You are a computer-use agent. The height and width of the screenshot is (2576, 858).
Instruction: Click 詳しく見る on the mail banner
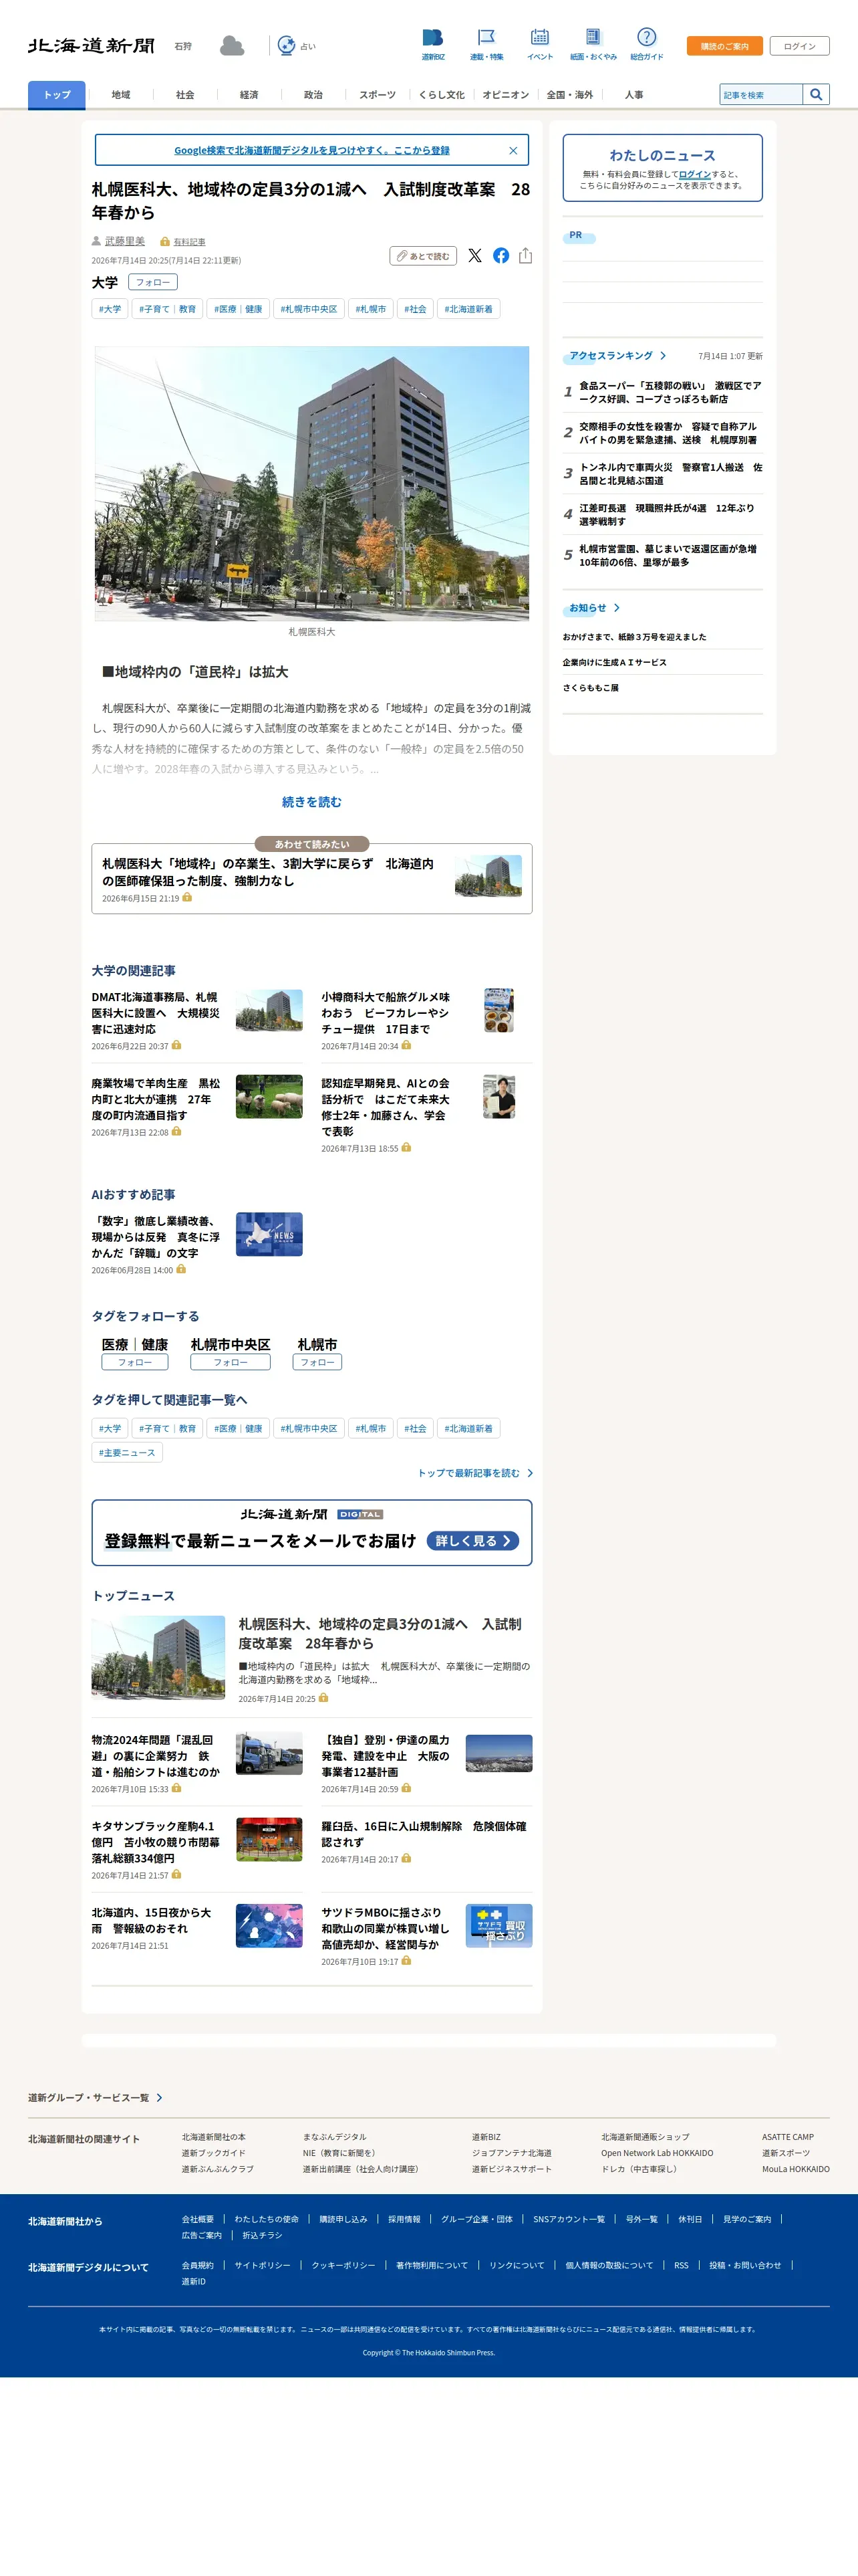coord(474,1541)
